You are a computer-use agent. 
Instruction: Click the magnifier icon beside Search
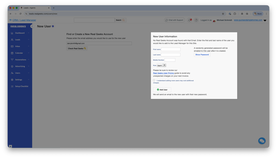pos(123,20)
